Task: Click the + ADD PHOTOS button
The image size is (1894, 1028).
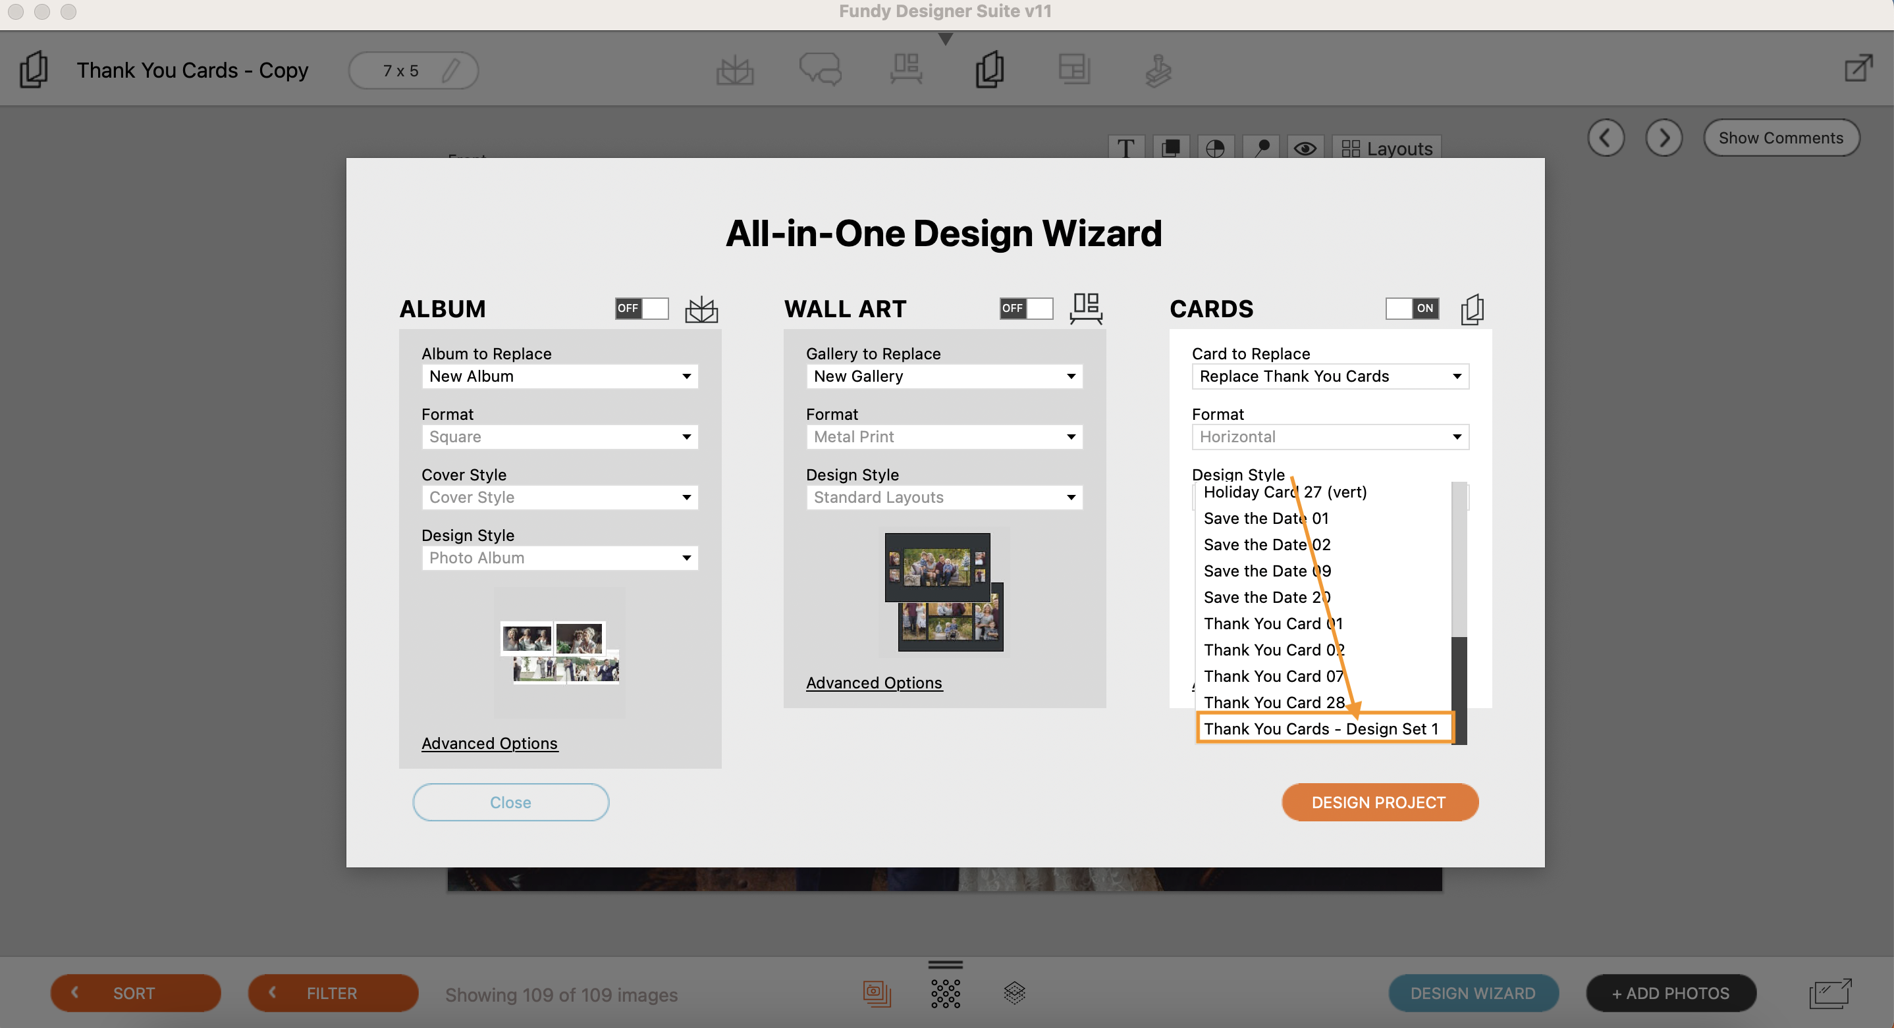Action: click(1671, 994)
